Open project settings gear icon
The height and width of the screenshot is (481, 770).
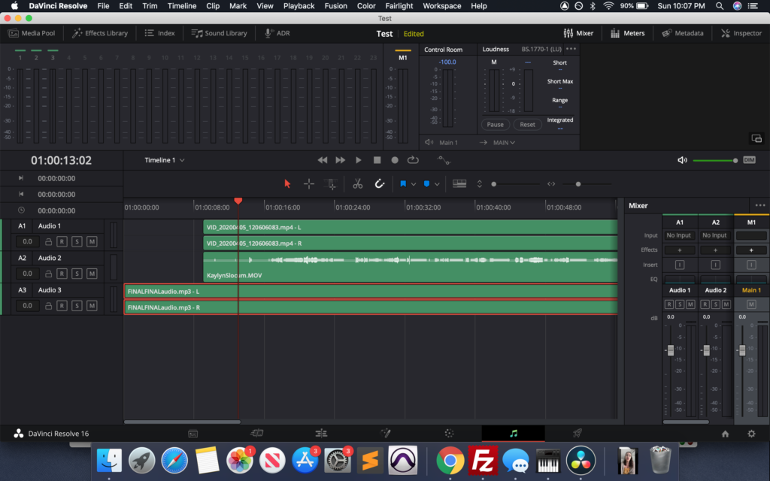click(x=750, y=434)
